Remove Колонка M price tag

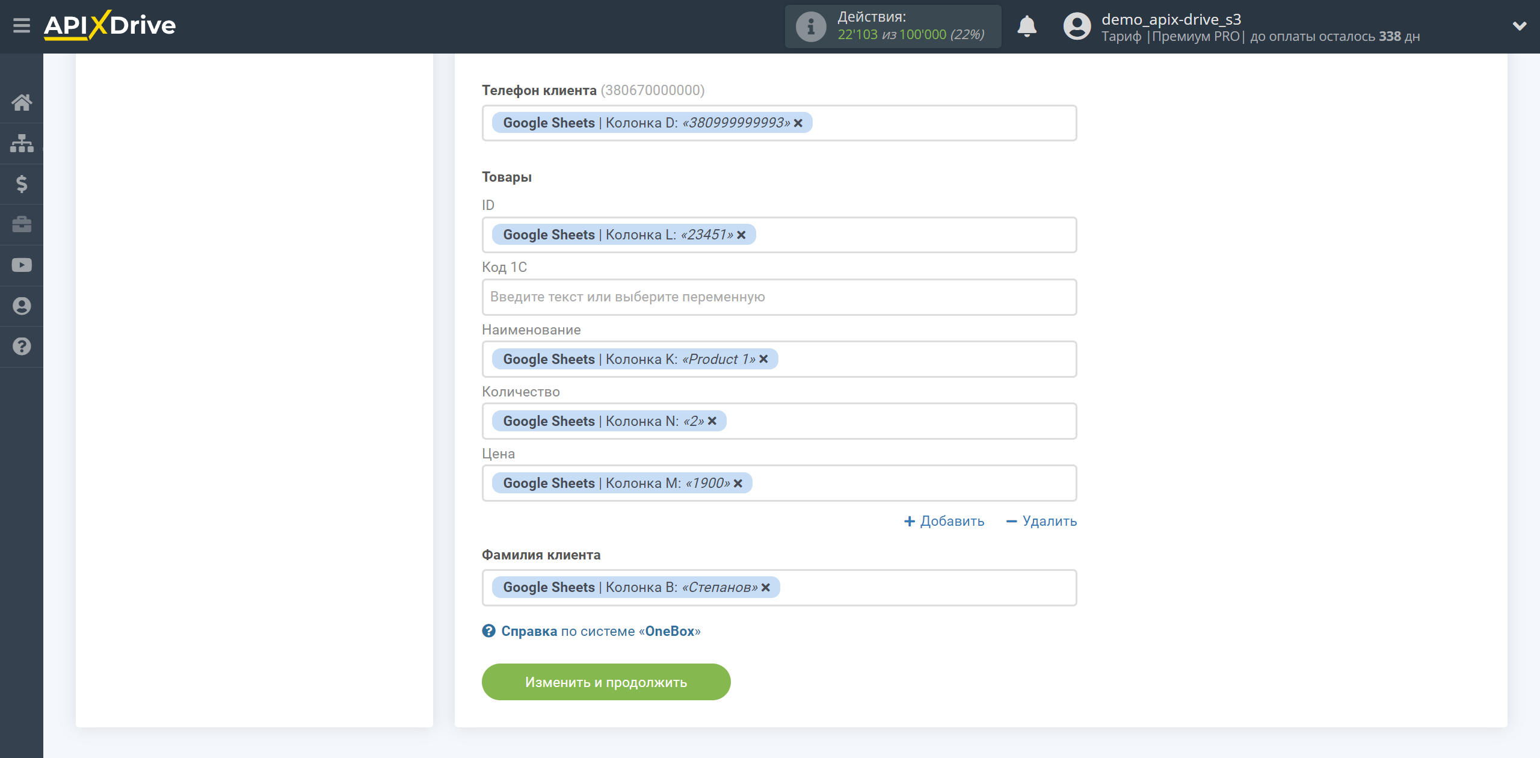pyautogui.click(x=738, y=483)
